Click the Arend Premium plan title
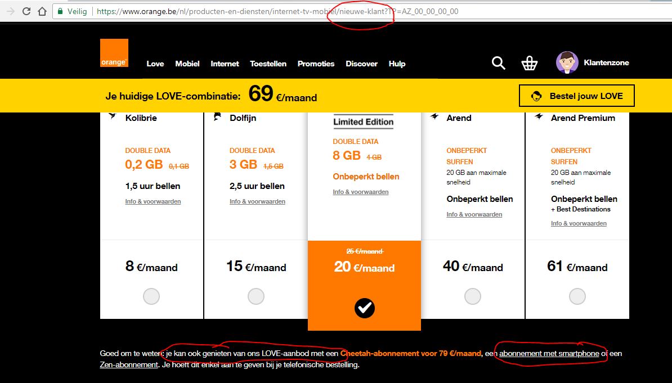The image size is (672, 383). 583,118
